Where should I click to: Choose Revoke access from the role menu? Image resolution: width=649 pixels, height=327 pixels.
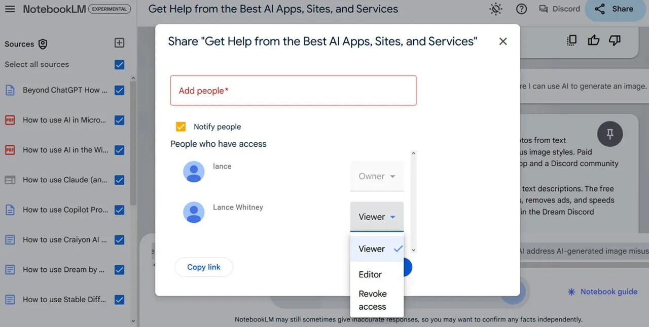[373, 300]
